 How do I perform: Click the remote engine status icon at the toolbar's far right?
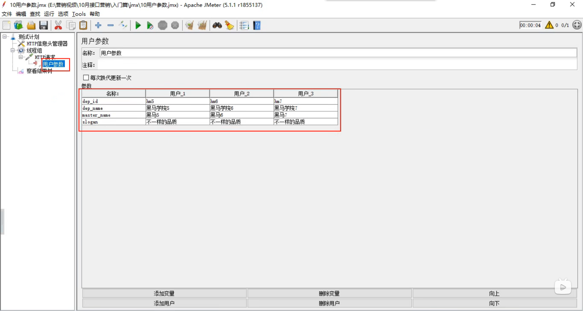pos(577,25)
